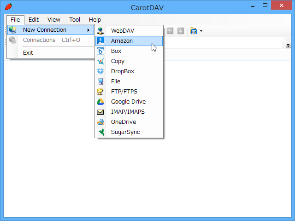The width and height of the screenshot is (295, 221).
Task: Click the Google Drive triangle icon
Action: [x=100, y=102]
